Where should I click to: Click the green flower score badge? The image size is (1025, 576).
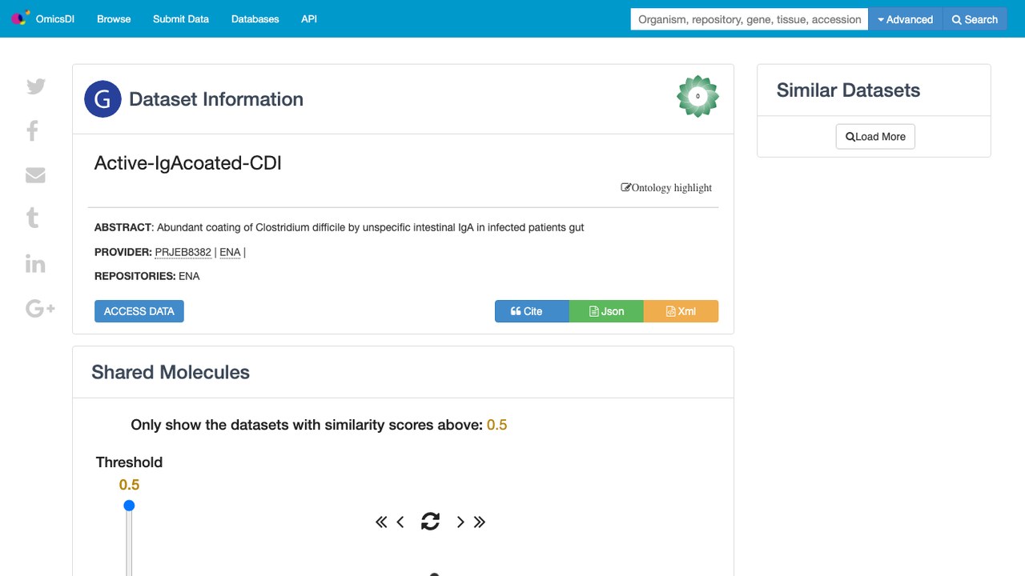coord(697,96)
